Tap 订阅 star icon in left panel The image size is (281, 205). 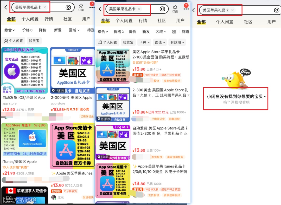pos(81,7)
